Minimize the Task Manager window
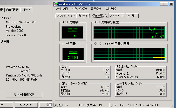176x108 pixels. [162, 4]
